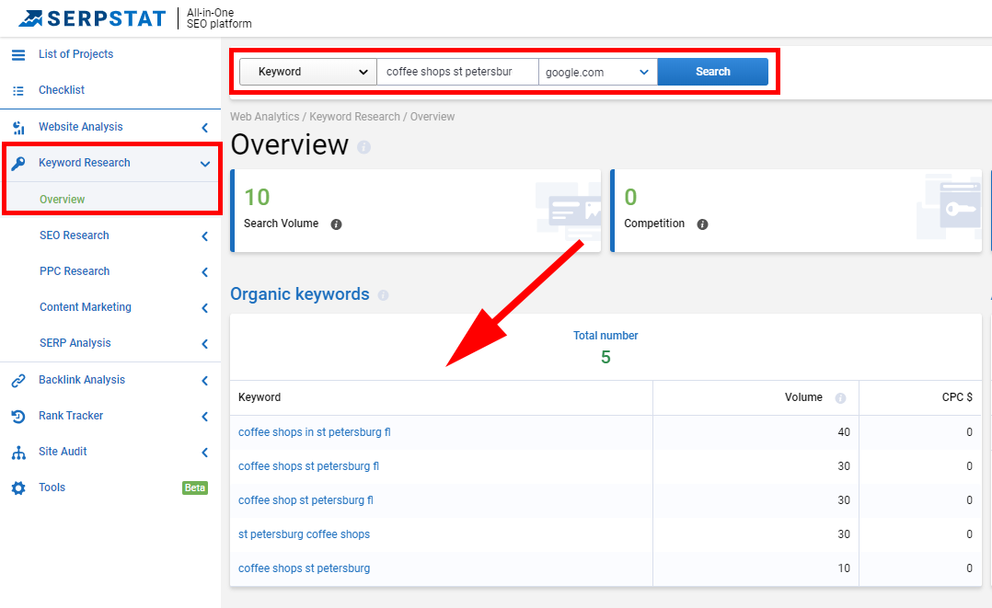Select Overview under Keyword Research
The width and height of the screenshot is (992, 608).
[62, 200]
